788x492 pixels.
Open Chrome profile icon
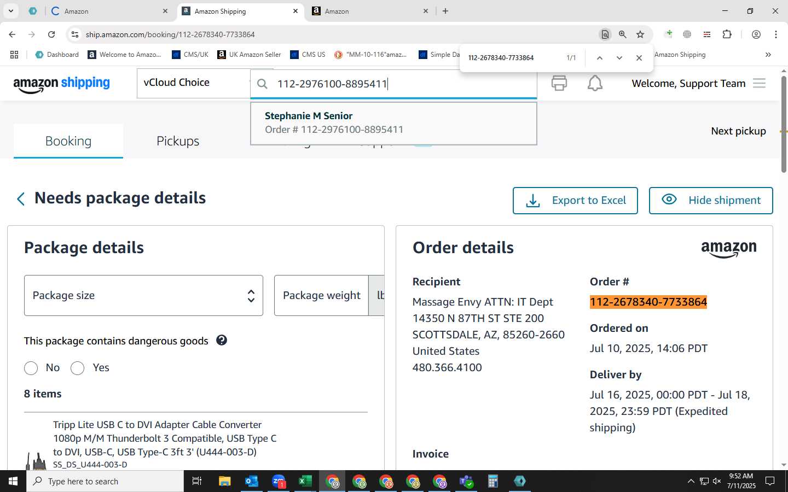756,34
